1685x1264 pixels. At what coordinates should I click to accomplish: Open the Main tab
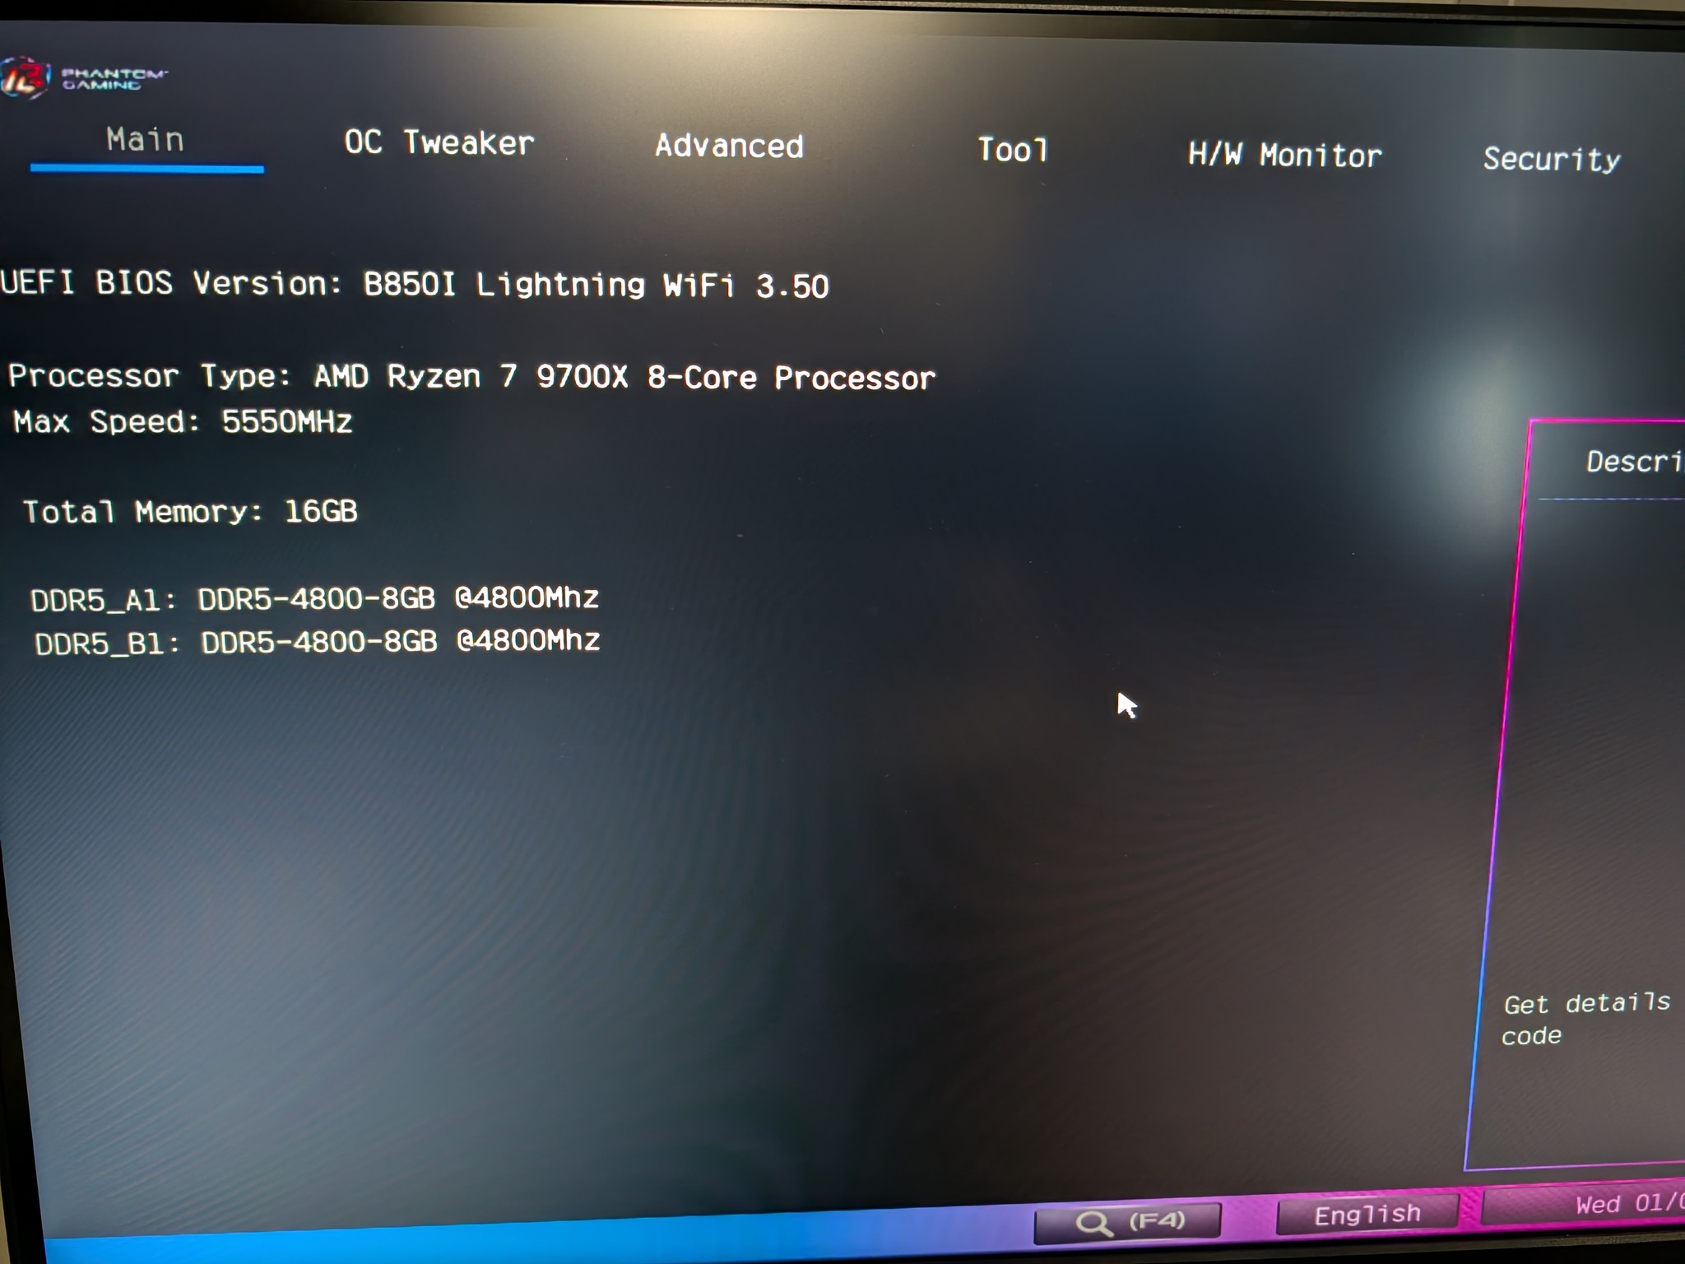[x=146, y=140]
